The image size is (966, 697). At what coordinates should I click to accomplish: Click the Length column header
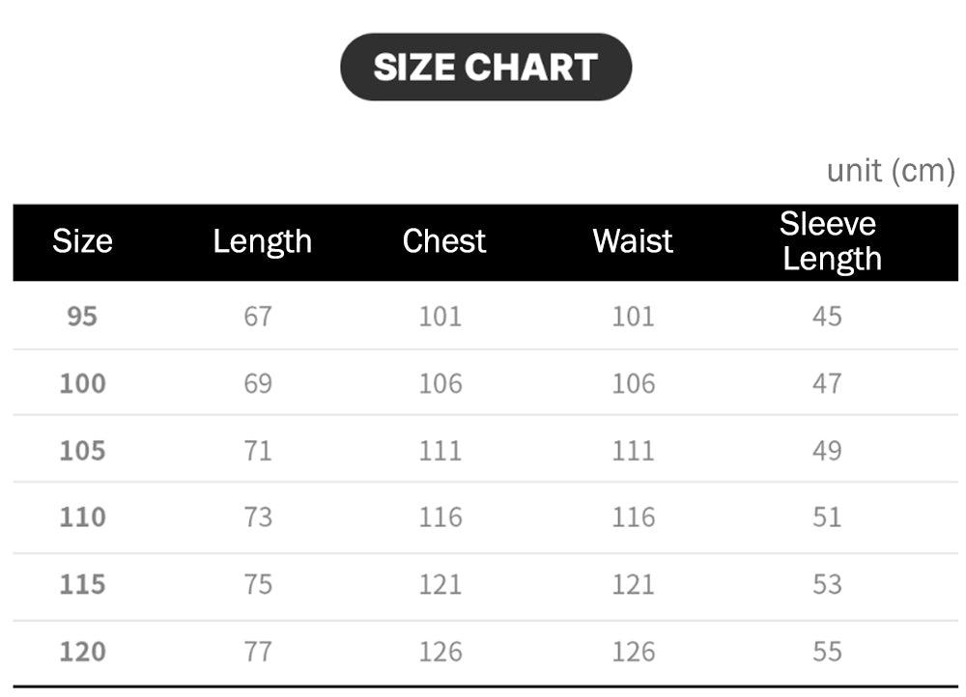click(262, 241)
